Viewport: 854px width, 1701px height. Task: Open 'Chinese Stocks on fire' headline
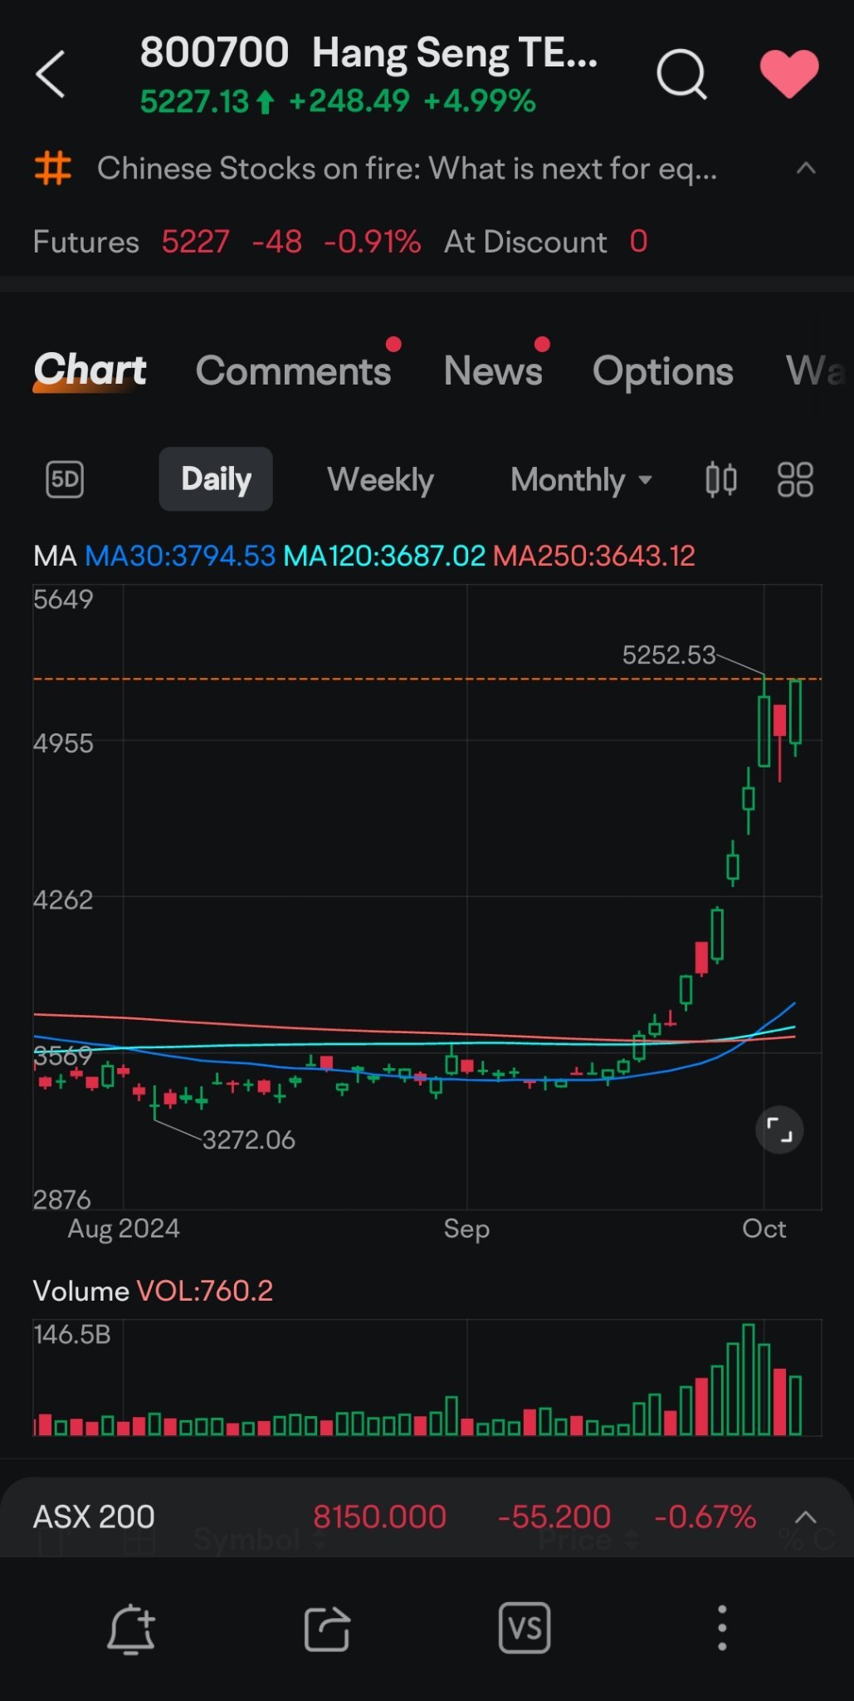[x=407, y=169]
